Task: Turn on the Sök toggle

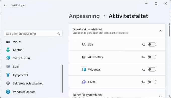Action: [x=152, y=44]
